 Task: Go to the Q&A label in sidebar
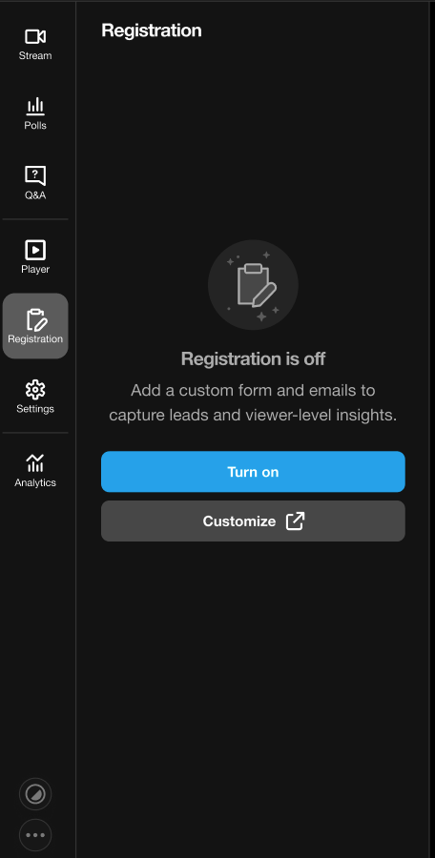point(35,195)
